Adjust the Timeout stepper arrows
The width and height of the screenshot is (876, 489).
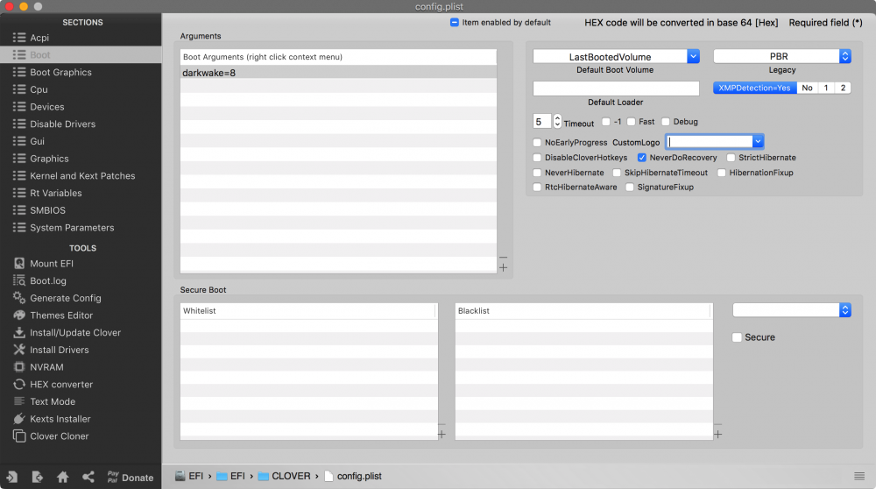pyautogui.click(x=557, y=121)
